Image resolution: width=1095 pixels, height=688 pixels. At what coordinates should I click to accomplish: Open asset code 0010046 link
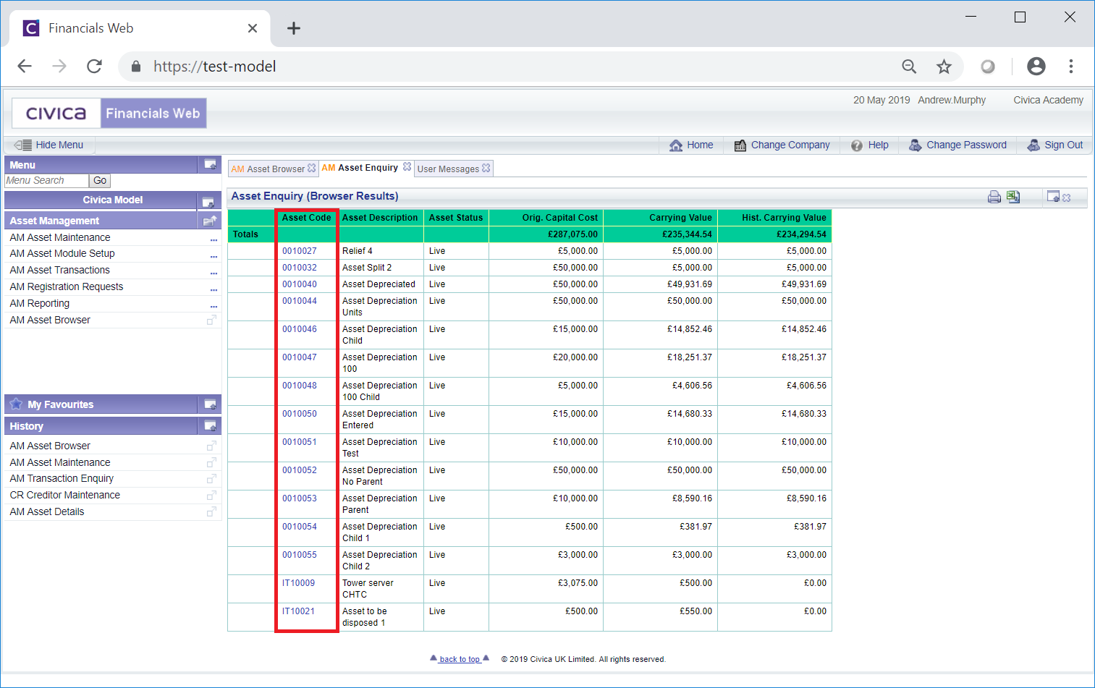(x=300, y=329)
